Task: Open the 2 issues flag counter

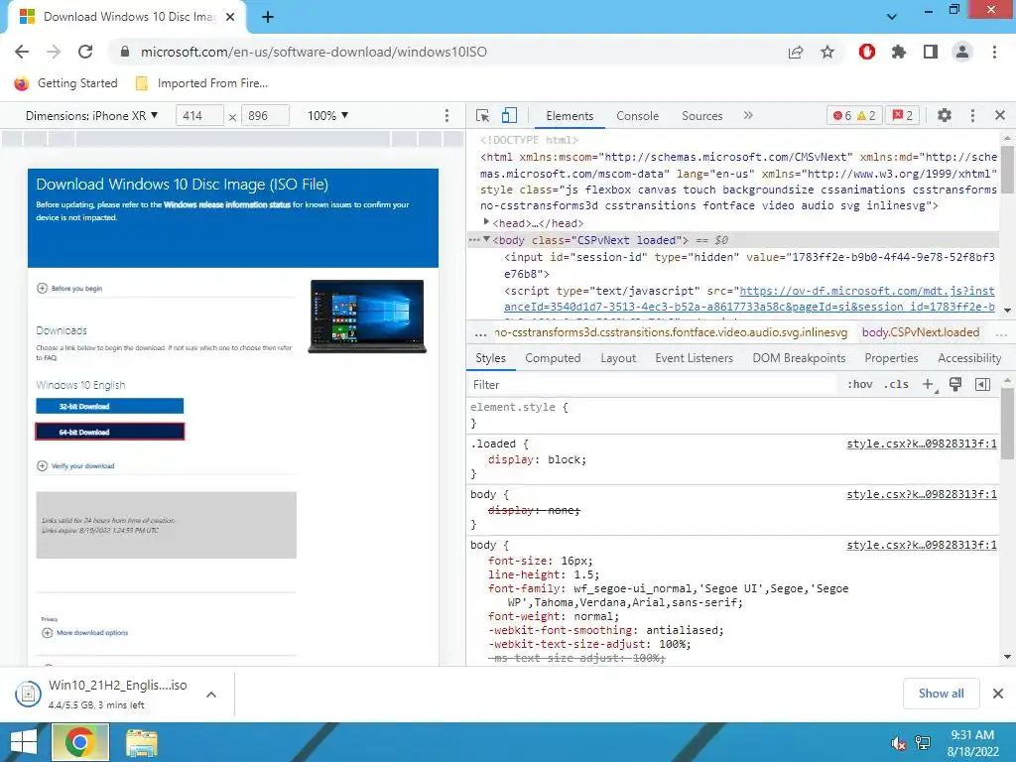Action: [x=903, y=115]
